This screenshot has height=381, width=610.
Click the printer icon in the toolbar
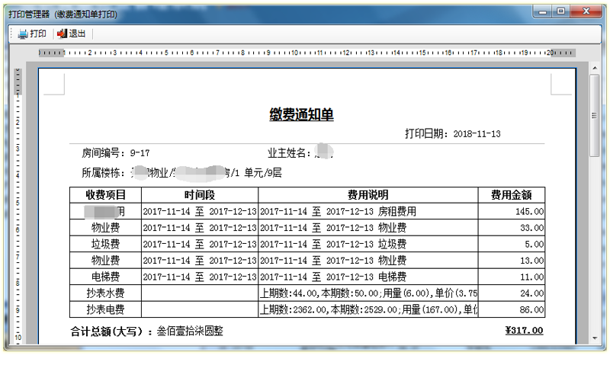[x=22, y=34]
